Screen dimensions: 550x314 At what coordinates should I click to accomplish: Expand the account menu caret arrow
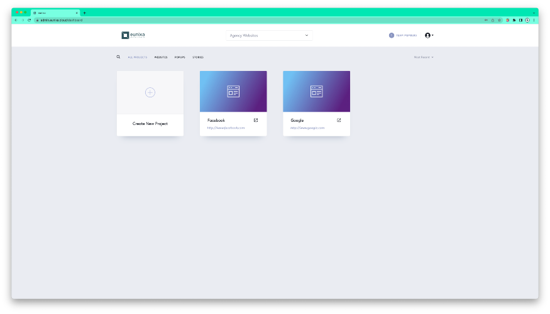432,35
